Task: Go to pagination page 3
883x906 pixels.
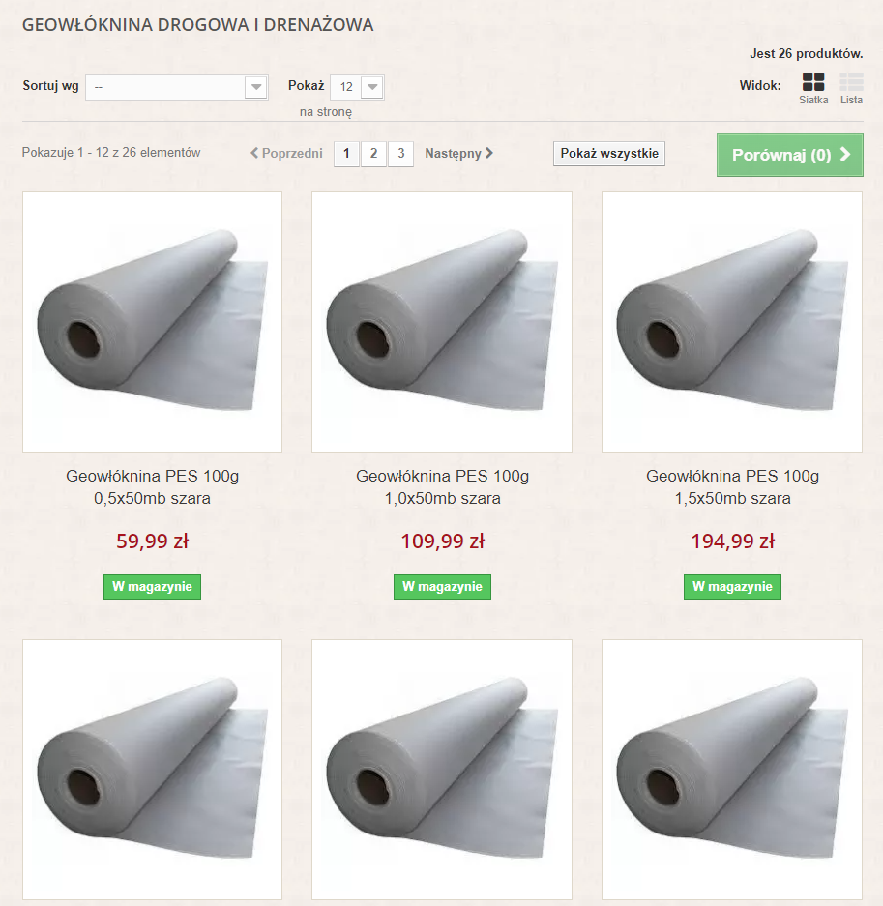Action: click(400, 154)
